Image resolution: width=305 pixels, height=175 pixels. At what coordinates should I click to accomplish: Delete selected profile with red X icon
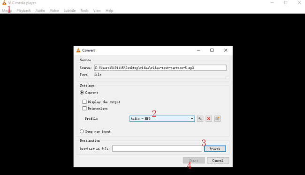tap(209, 118)
